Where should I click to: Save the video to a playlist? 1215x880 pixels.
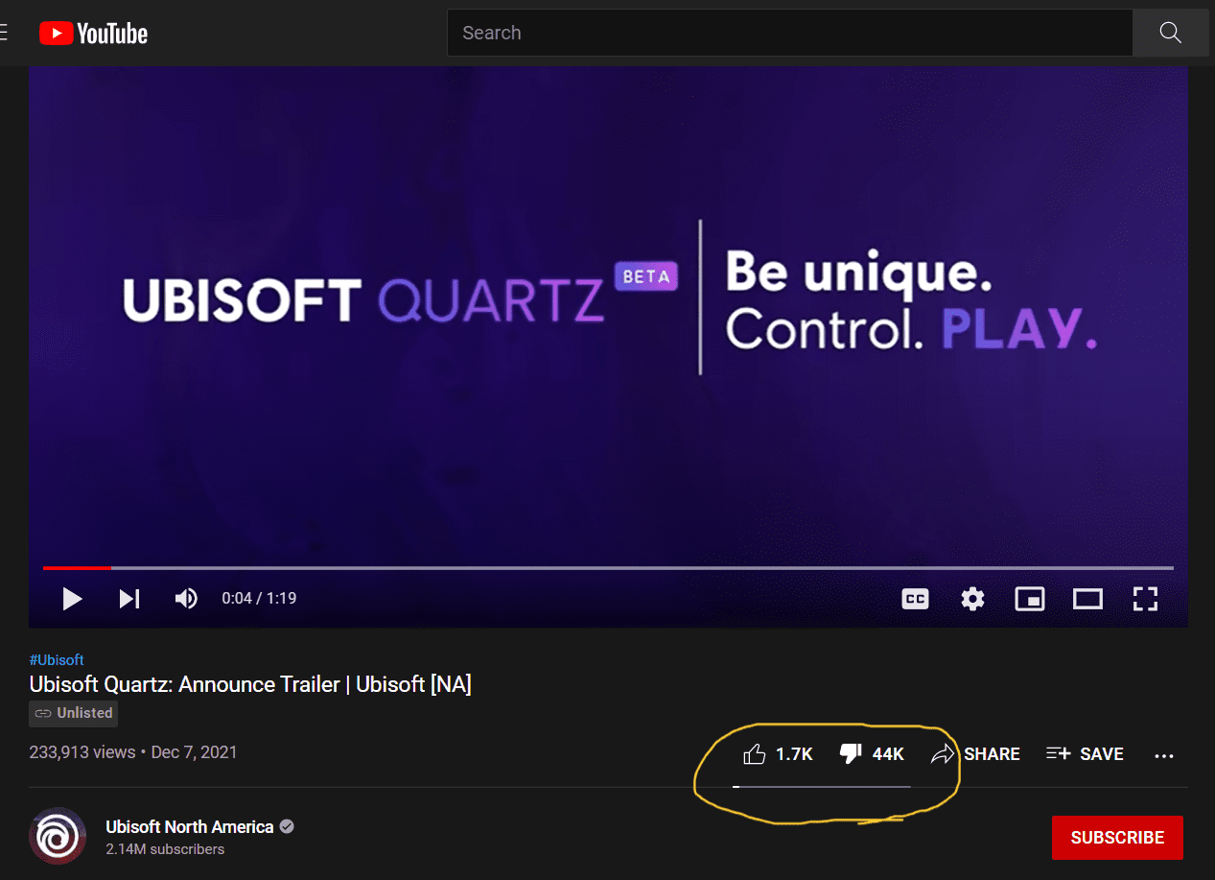pyautogui.click(x=1085, y=754)
